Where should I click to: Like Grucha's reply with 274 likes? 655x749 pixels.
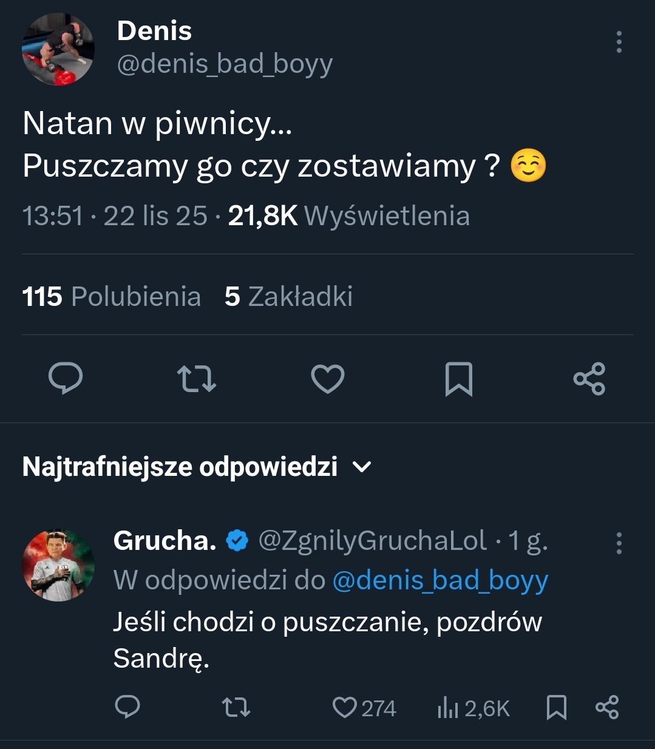(345, 707)
